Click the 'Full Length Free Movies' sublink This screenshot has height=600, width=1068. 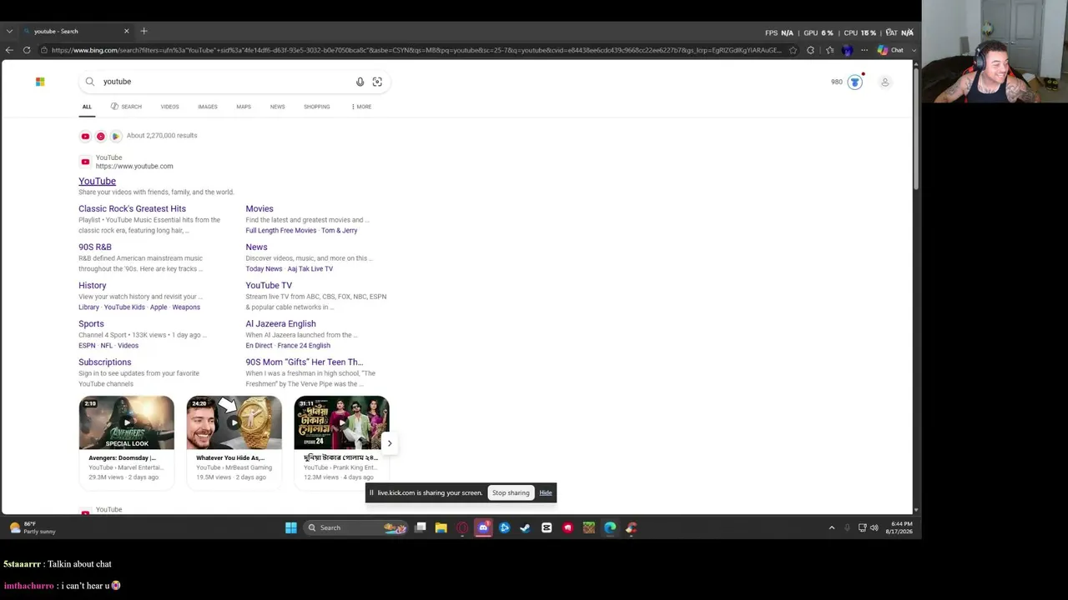coord(281,231)
